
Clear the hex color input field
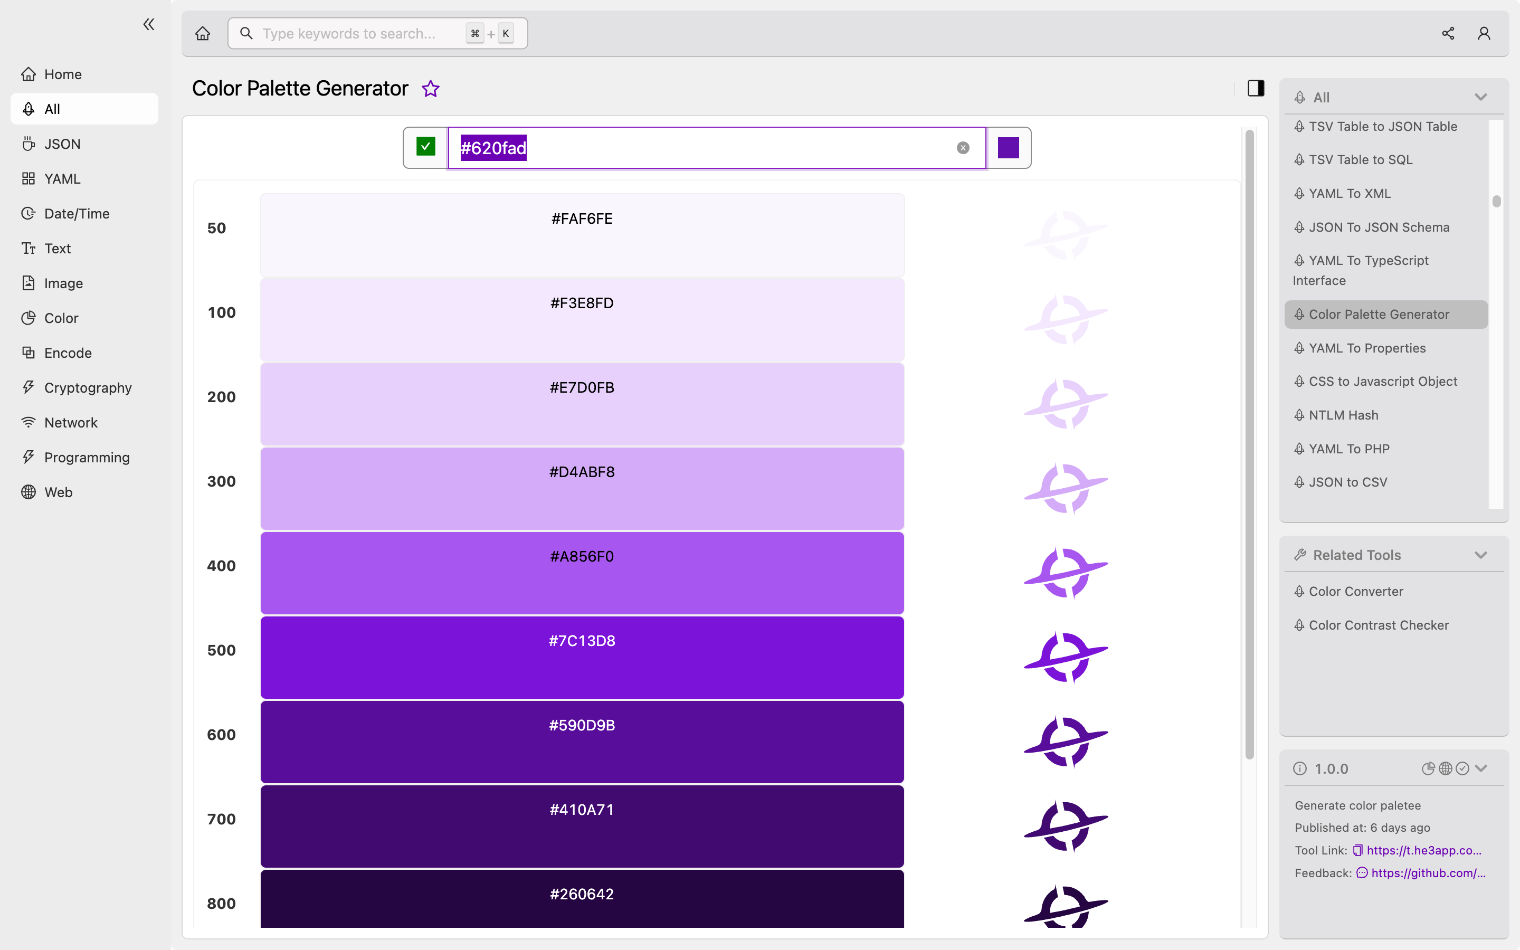coord(963,148)
